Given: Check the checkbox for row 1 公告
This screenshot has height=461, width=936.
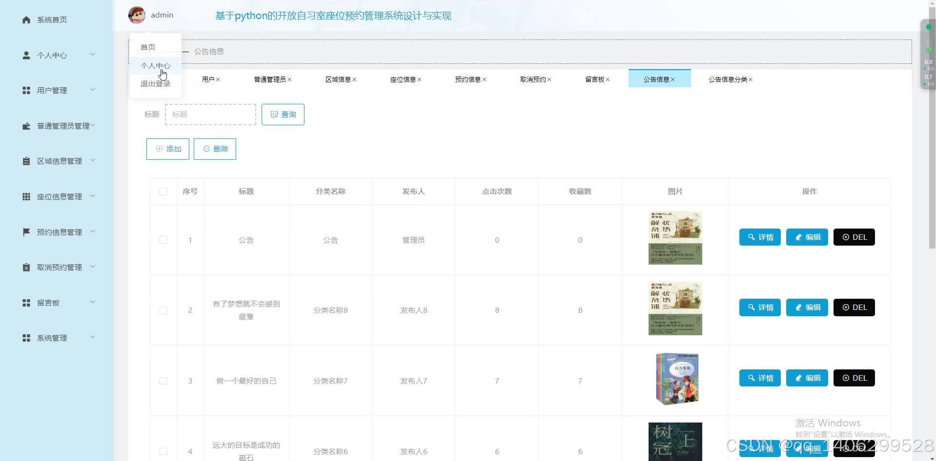Looking at the screenshot, I should [163, 240].
